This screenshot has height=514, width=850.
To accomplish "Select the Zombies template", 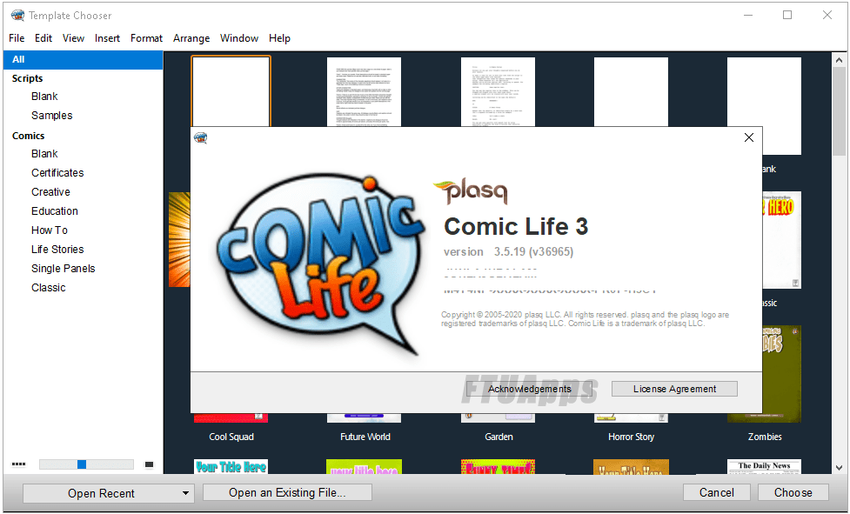I will [x=781, y=374].
